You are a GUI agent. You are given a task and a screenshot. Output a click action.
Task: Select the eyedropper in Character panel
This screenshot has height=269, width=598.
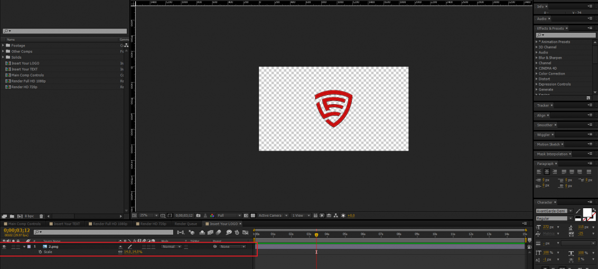pos(578,211)
